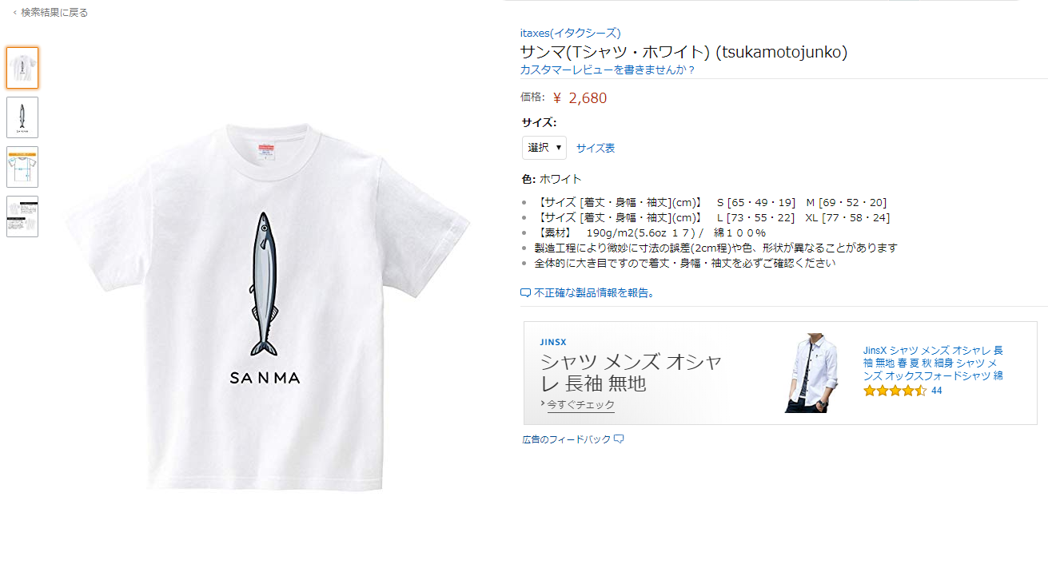Open the itaxes brand store link
Viewport: 1048px width, 564px height.
coord(570,33)
